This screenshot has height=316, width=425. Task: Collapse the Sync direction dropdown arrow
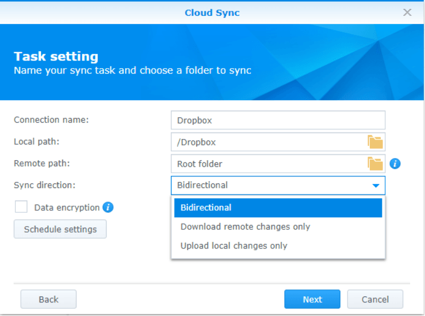(376, 186)
